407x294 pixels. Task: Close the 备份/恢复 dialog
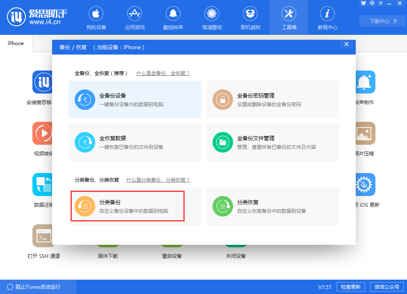pyautogui.click(x=346, y=44)
